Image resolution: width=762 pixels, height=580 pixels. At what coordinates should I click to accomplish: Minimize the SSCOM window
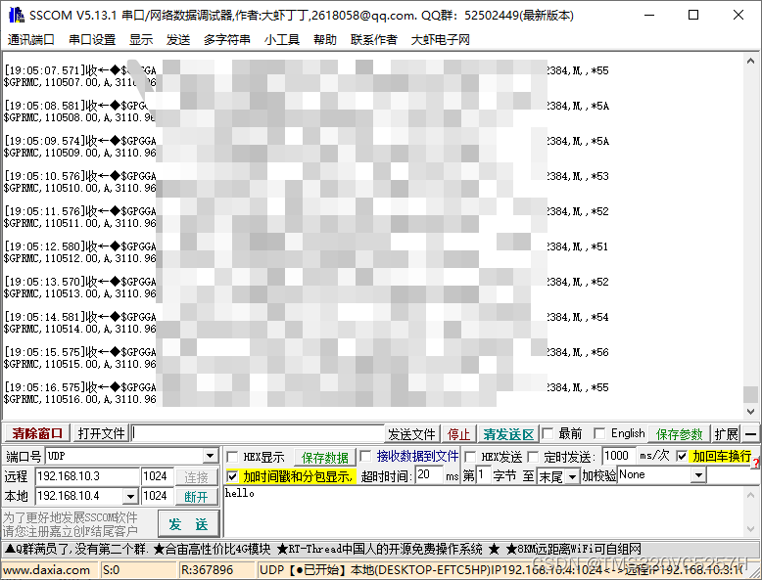[649, 15]
